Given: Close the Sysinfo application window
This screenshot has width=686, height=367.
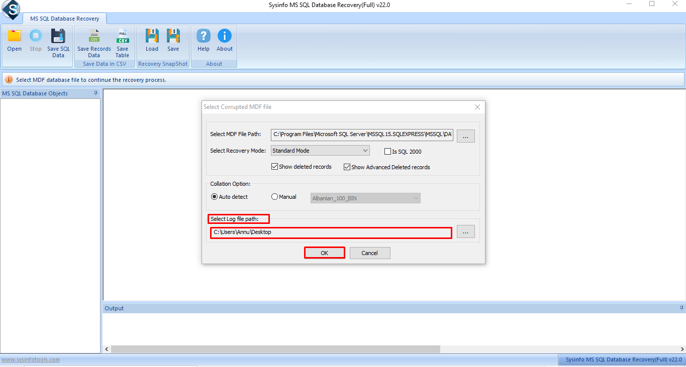Looking at the screenshot, I should coord(675,4).
